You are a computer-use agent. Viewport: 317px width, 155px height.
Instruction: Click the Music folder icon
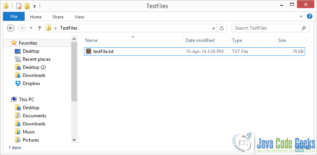18,132
